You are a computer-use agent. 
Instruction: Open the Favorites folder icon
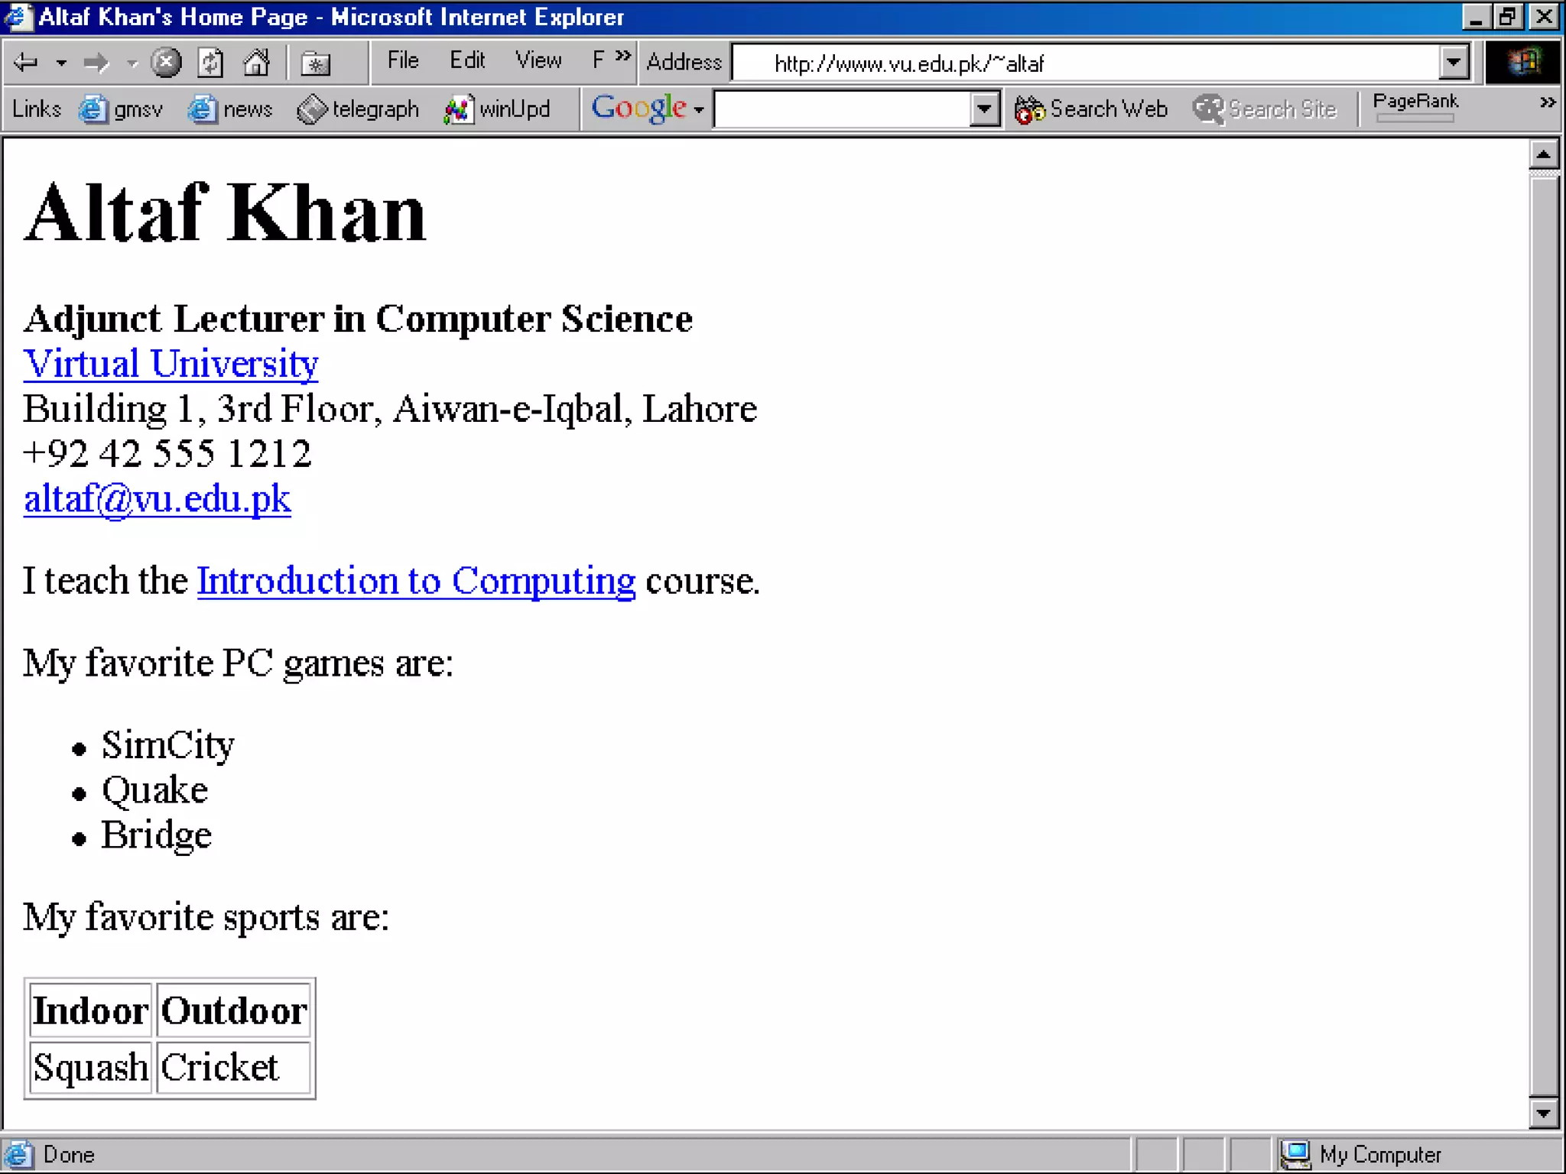315,63
